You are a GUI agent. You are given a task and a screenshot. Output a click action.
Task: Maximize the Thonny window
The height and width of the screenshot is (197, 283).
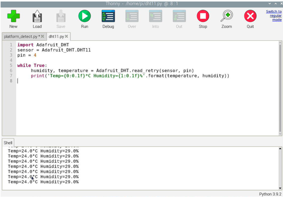tap(275, 3)
